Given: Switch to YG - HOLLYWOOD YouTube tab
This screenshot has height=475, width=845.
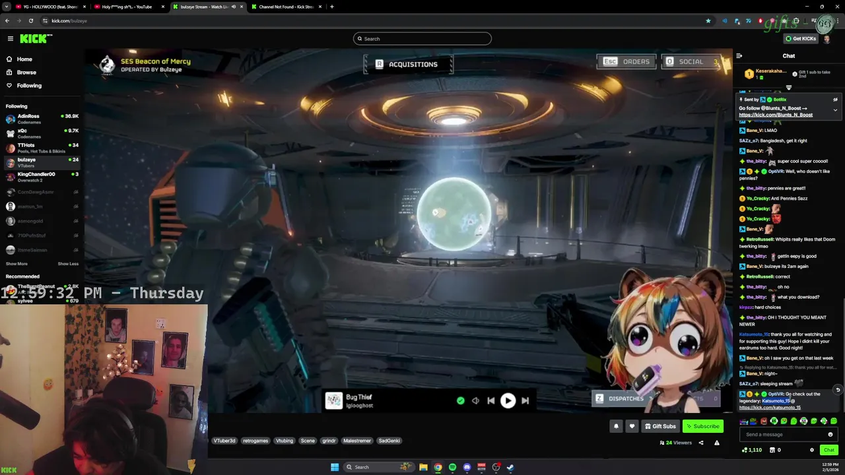Looking at the screenshot, I should (51, 7).
